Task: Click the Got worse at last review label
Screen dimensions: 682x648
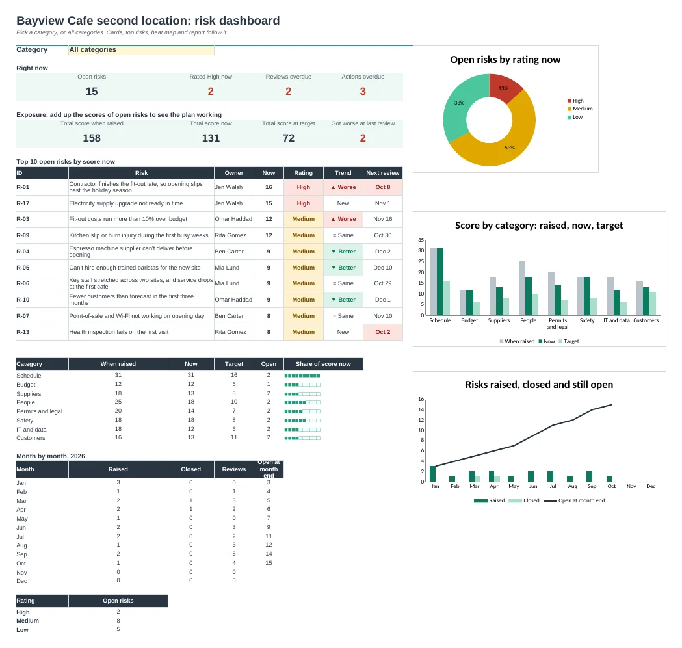Action: [363, 123]
